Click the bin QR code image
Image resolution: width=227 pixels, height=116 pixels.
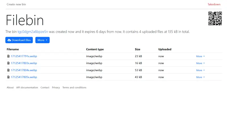[215, 18]
